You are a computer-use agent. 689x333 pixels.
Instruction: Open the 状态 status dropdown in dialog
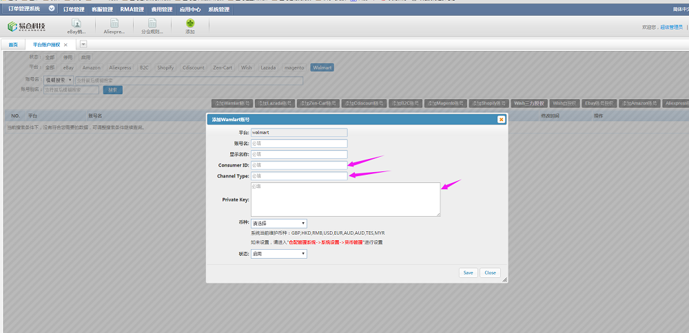point(279,254)
